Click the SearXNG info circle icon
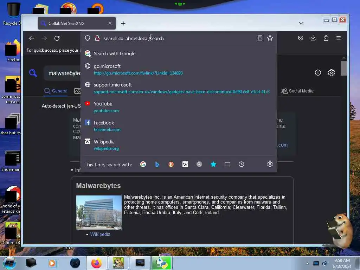This screenshot has height=270, width=360. [x=318, y=73]
